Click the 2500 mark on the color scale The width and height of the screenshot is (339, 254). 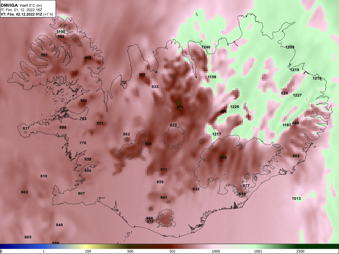301,251
